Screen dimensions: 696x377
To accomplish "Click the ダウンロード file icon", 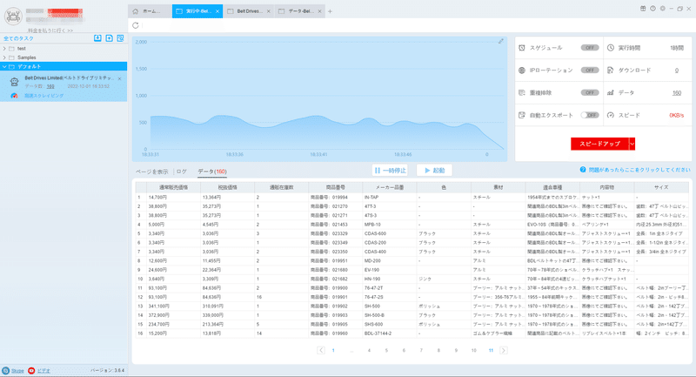I will tap(611, 71).
